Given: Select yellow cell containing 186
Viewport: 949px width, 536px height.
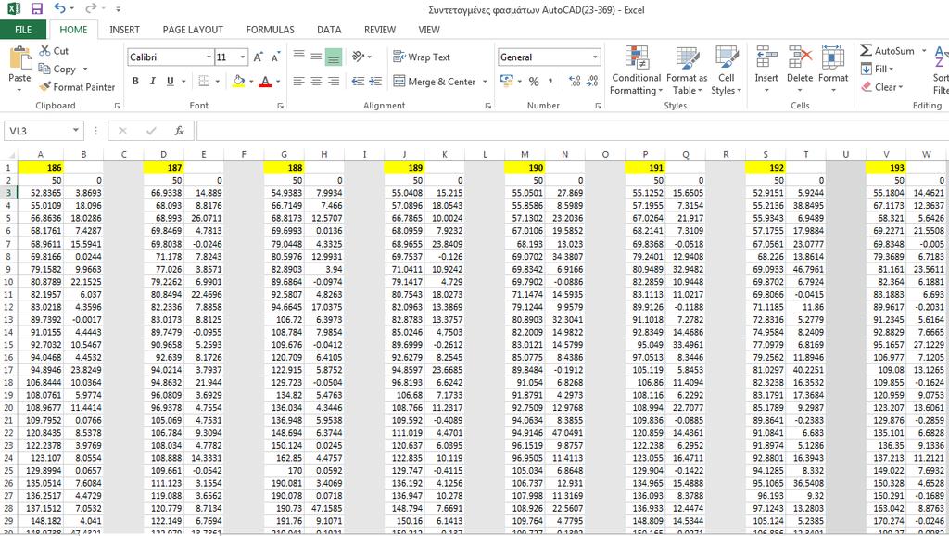Looking at the screenshot, I should [41, 167].
